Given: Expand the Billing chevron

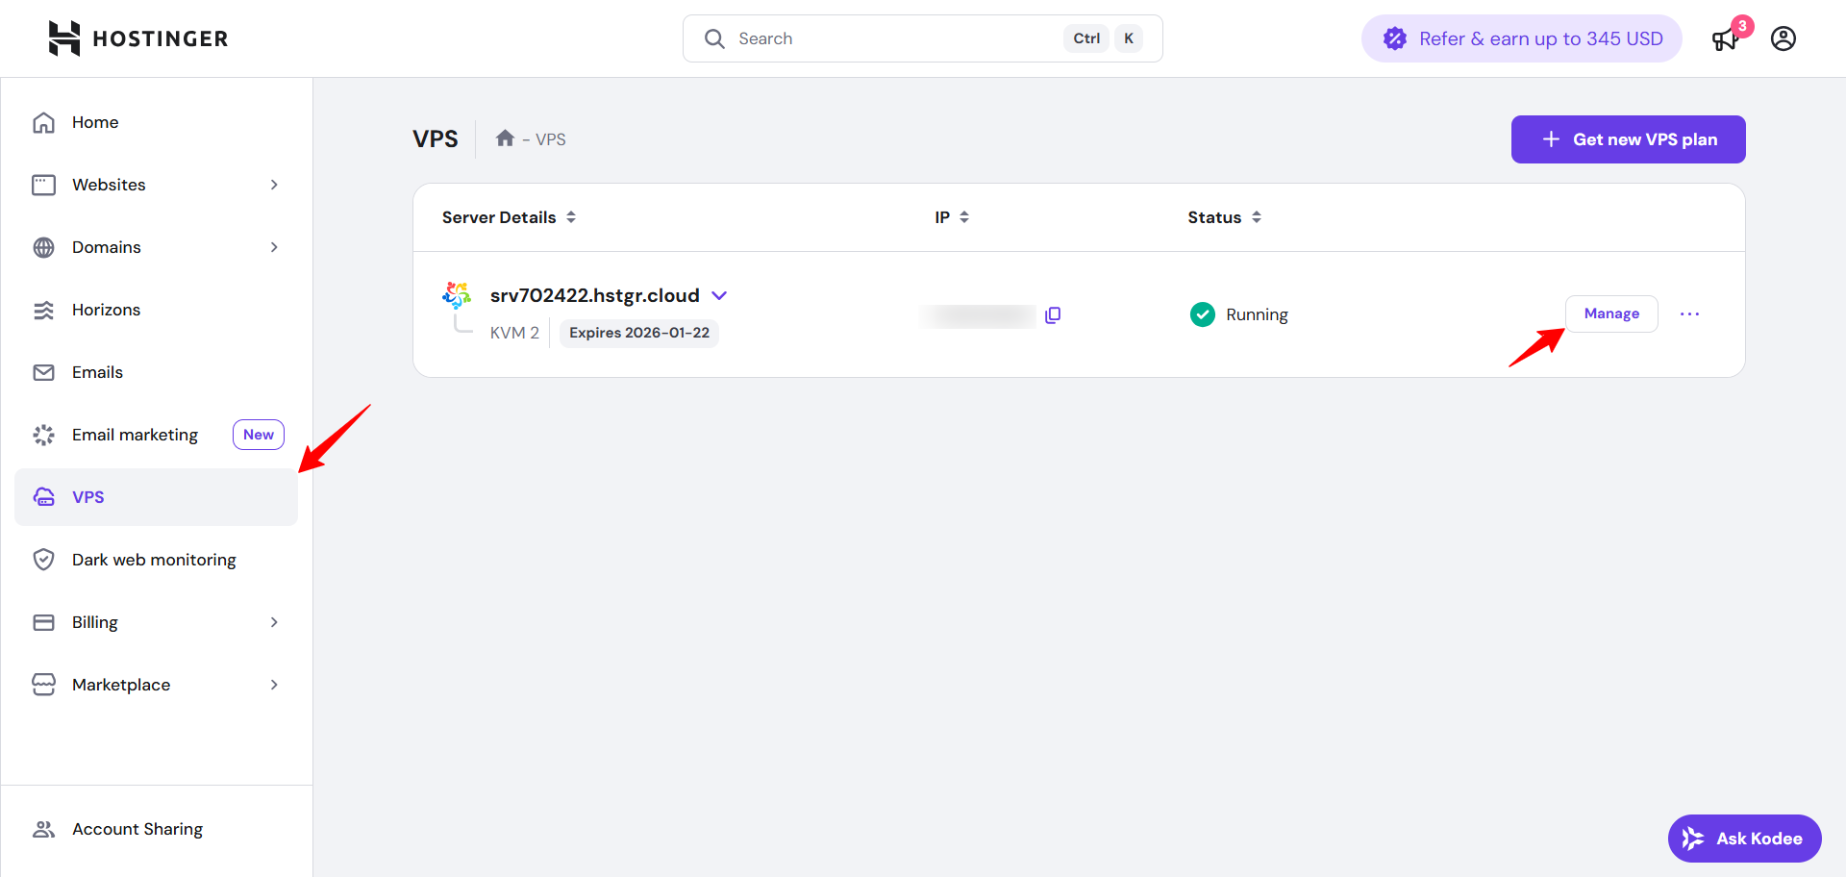Looking at the screenshot, I should 274,622.
